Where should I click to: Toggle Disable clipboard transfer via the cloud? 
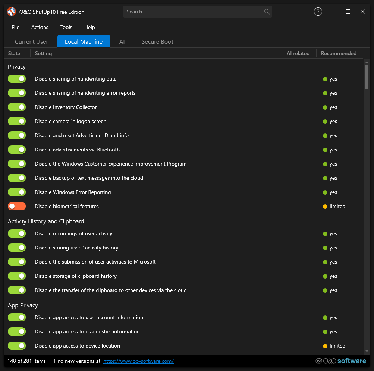17,290
